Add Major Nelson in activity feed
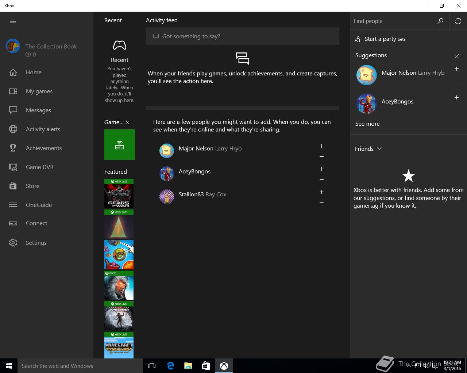Screen dimensions: 467x373 click(321, 146)
